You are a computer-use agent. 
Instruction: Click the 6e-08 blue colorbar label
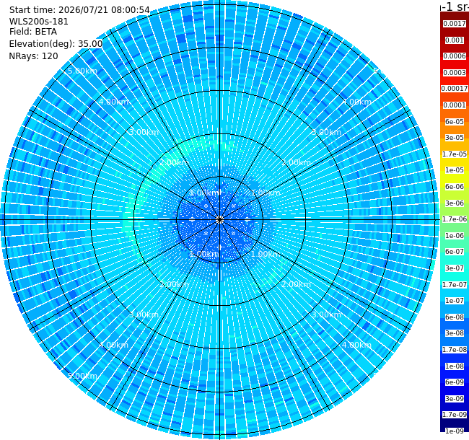click(455, 317)
